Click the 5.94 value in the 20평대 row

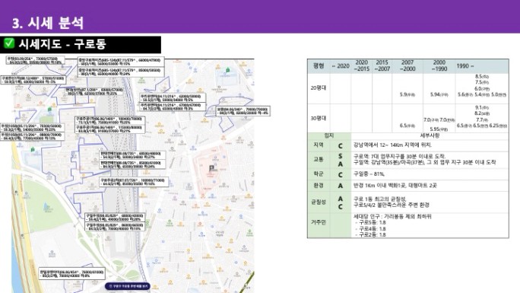click(439, 94)
